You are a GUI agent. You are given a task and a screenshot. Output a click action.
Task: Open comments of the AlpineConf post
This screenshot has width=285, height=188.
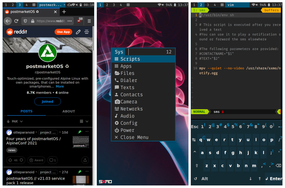coord(52,160)
